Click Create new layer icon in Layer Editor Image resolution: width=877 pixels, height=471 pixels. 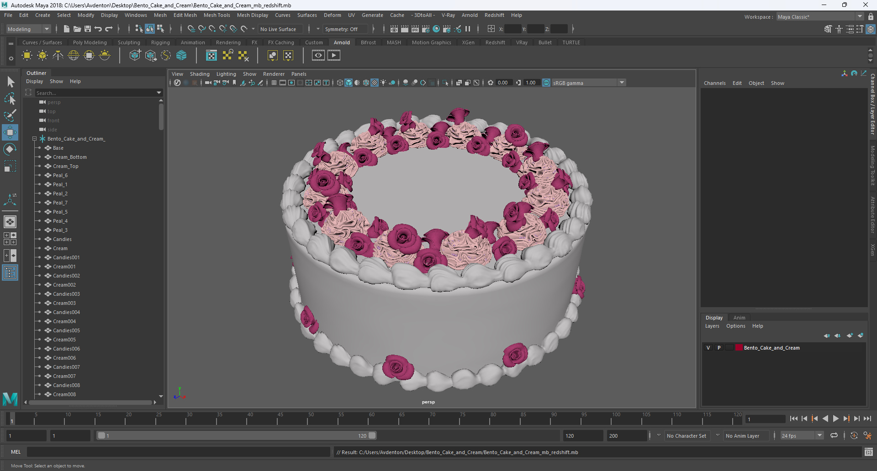(849, 335)
